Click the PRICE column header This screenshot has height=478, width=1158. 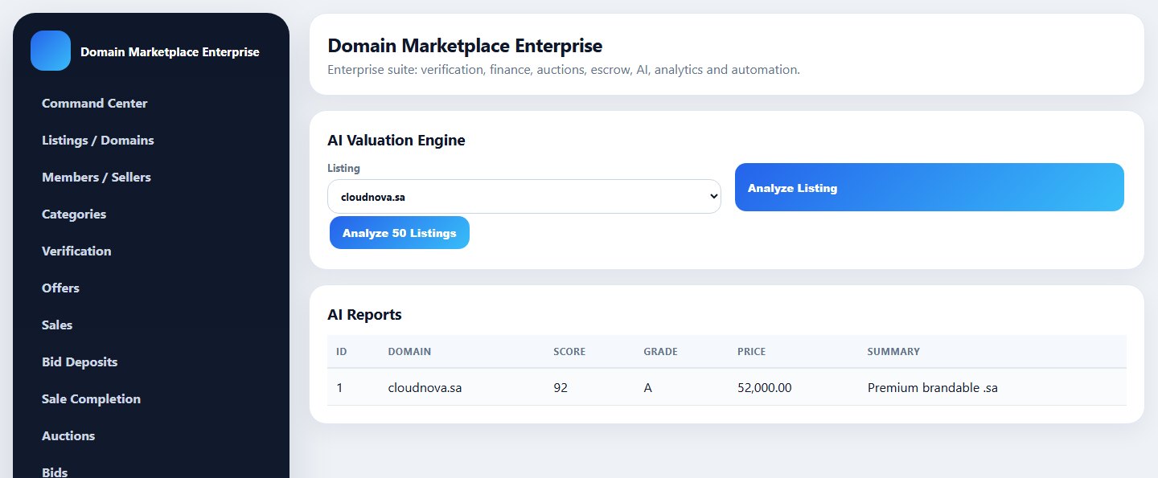(752, 352)
